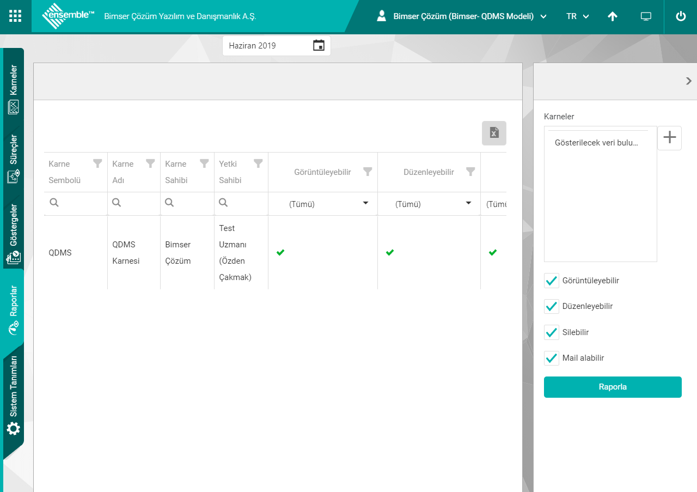Open the apps grid menu icon
Viewport: 697px width, 492px height.
point(16,16)
